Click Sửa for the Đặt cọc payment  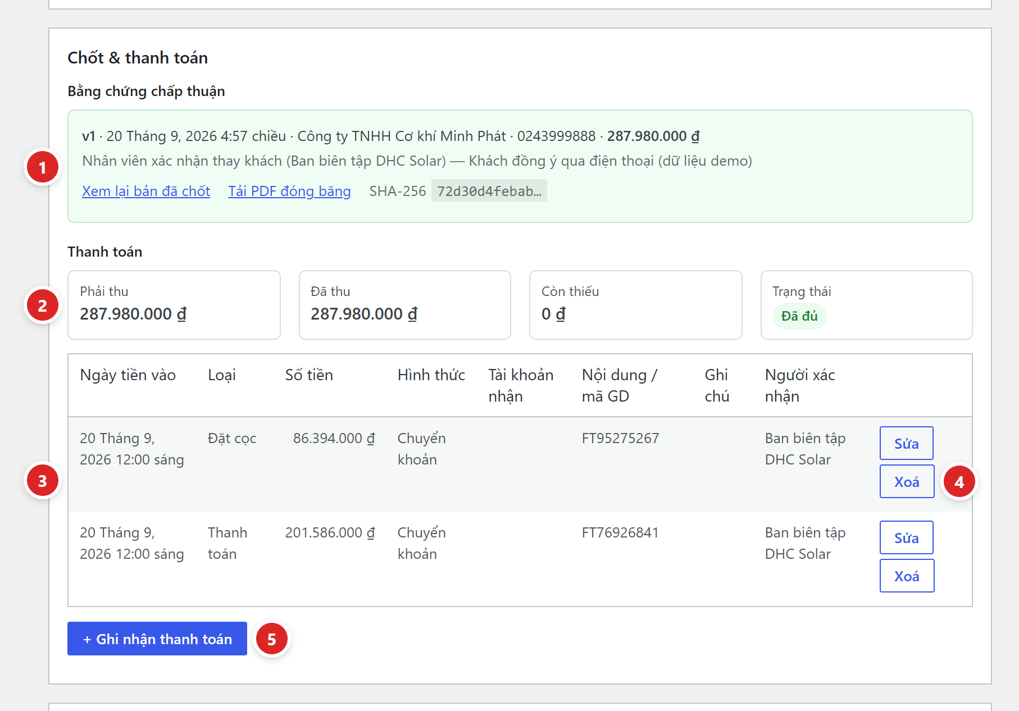pos(907,443)
